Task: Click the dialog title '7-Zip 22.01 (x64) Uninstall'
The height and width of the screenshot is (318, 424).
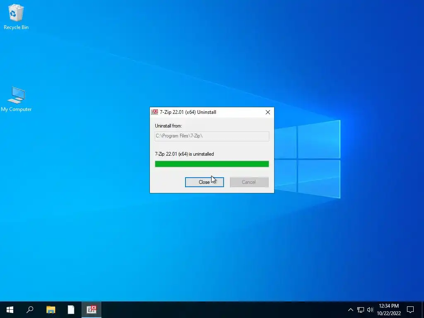Action: [x=188, y=112]
